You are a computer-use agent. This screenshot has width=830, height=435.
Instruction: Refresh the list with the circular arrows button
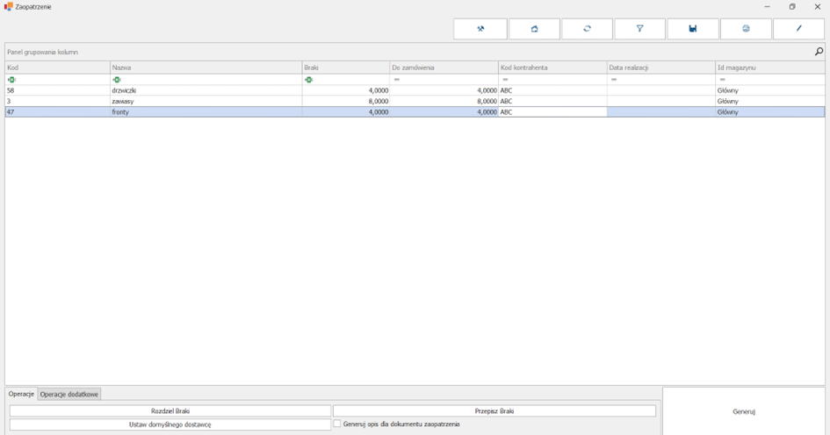587,29
